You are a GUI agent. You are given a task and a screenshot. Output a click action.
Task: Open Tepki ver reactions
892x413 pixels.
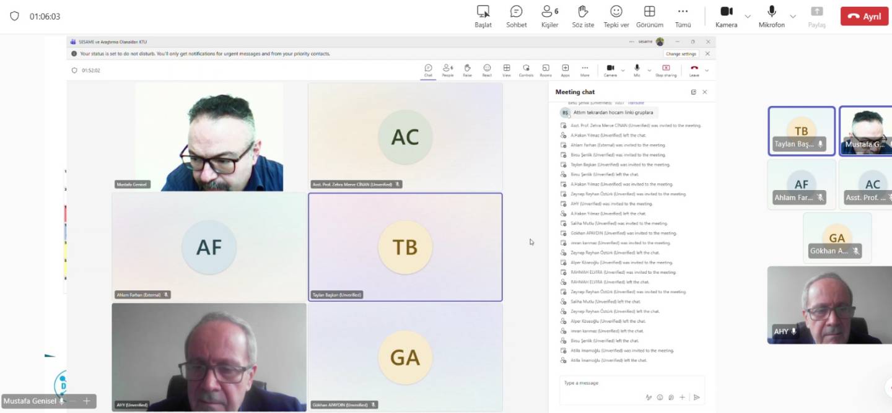(x=616, y=16)
